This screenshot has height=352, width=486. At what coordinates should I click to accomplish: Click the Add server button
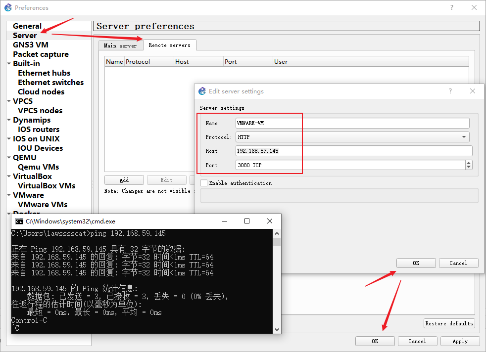124,180
